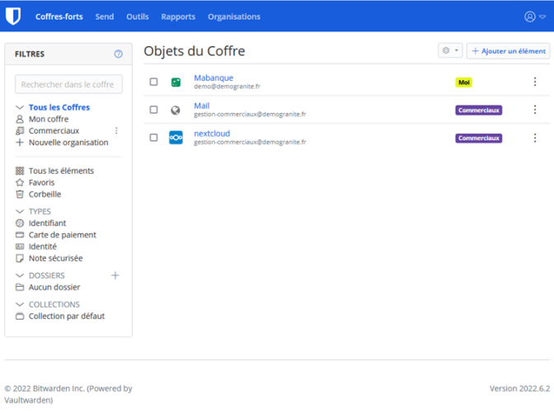Image resolution: width=554 pixels, height=413 pixels.
Task: Click the Bitwarden shield logo
Action: 13,16
